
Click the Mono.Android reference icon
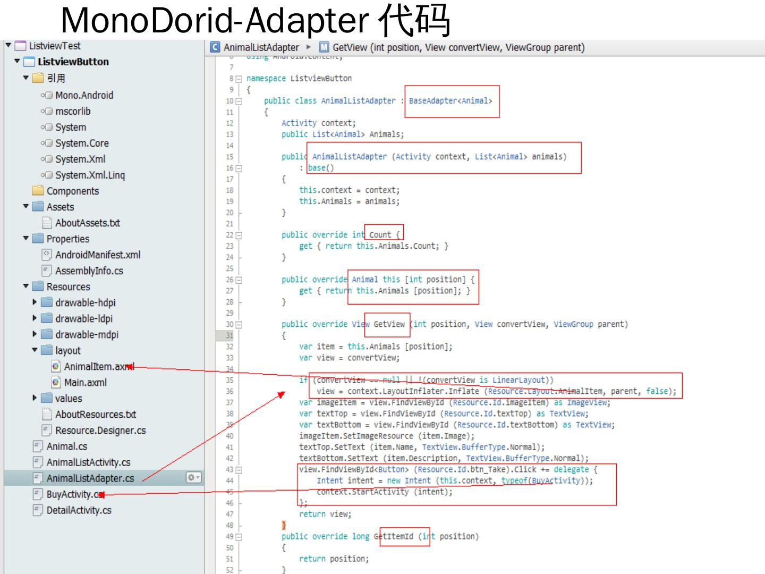coord(47,96)
